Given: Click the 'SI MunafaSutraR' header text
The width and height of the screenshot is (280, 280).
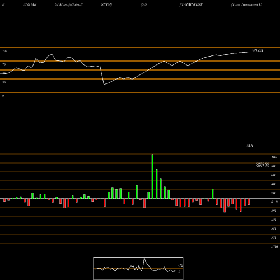Looking at the screenshot, I should (69, 4).
